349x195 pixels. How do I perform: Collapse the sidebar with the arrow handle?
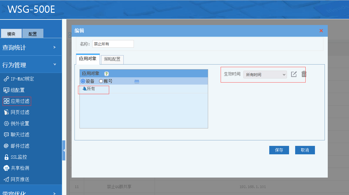tap(64, 150)
